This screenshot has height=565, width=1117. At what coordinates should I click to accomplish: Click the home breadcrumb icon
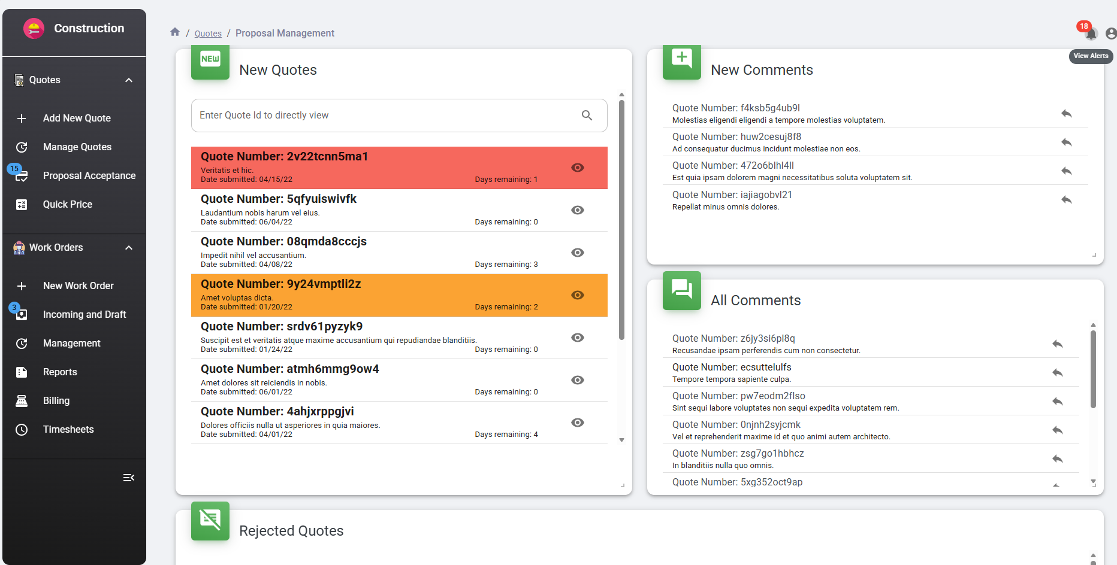pyautogui.click(x=175, y=32)
